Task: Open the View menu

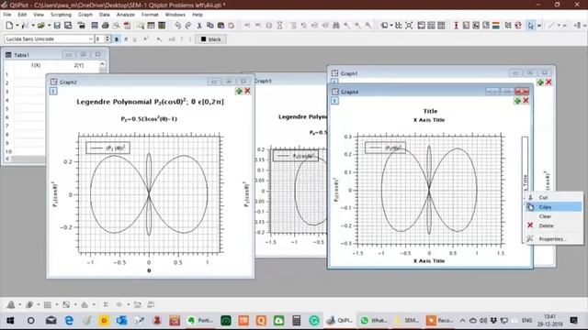Action: point(39,15)
